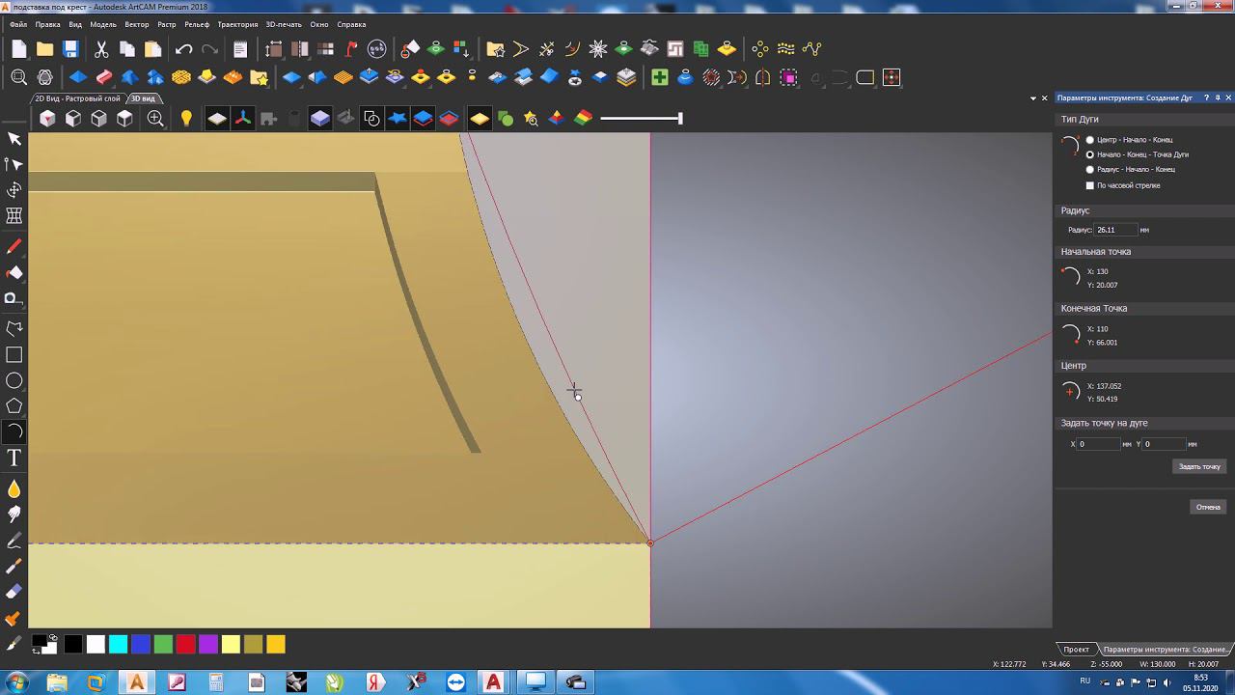
Task: Click the 'Радиус' value field
Action: pyautogui.click(x=1115, y=230)
